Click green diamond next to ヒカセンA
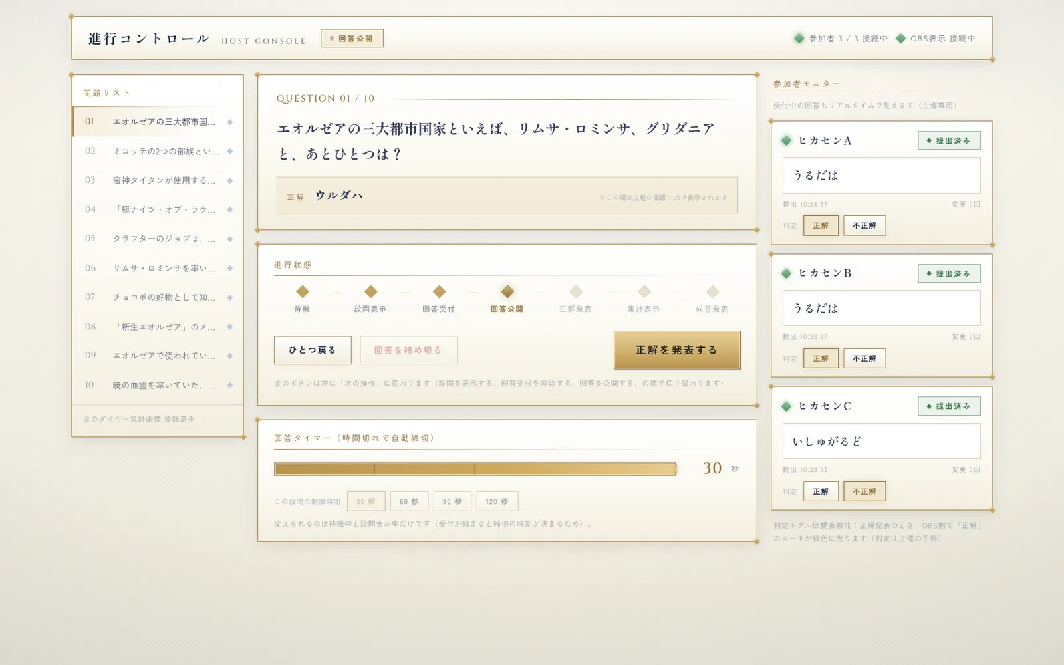Image resolution: width=1064 pixels, height=665 pixels. point(786,140)
